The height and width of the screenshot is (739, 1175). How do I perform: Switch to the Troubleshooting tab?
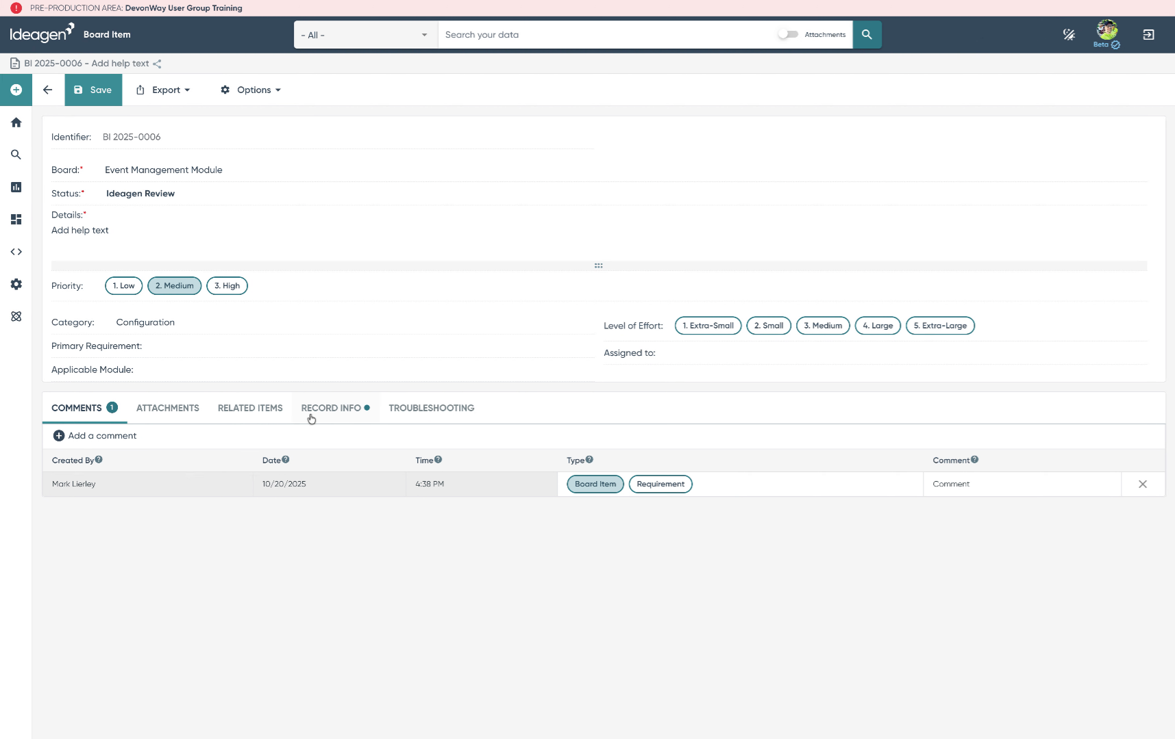click(x=432, y=408)
